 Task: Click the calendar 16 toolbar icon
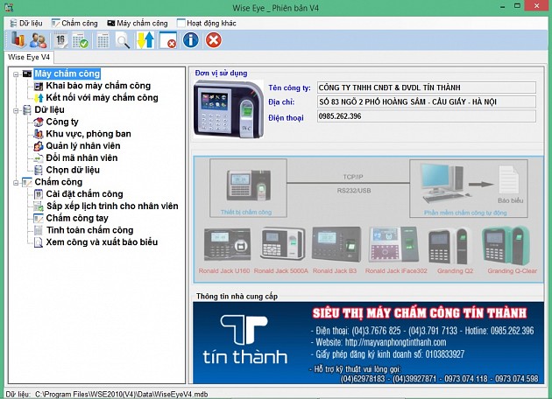(61, 39)
